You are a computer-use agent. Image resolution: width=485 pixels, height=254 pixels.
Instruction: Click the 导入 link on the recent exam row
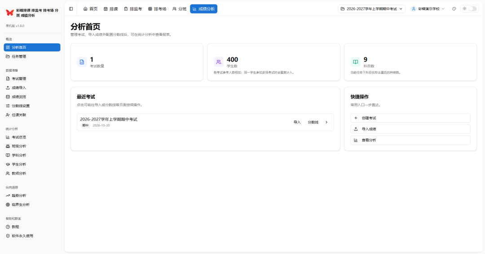point(297,122)
